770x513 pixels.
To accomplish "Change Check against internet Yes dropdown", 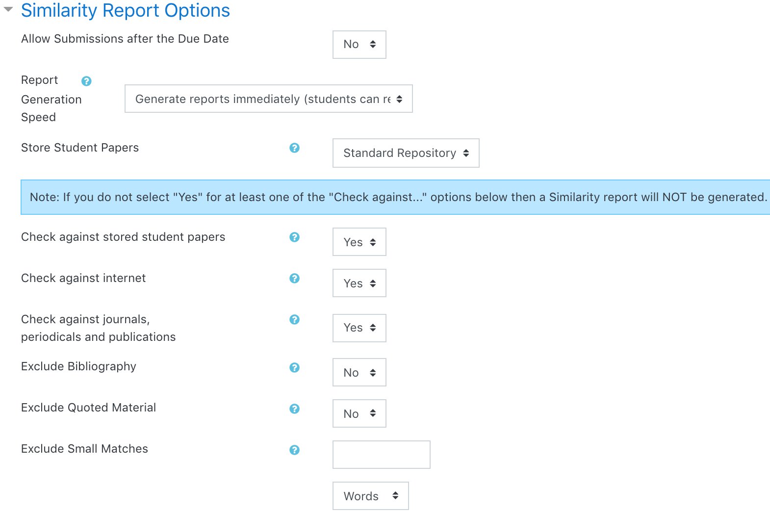I will click(x=359, y=283).
